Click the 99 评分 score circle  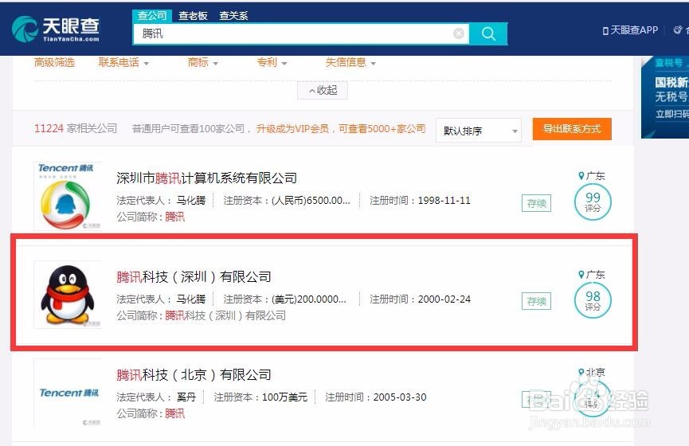point(593,201)
